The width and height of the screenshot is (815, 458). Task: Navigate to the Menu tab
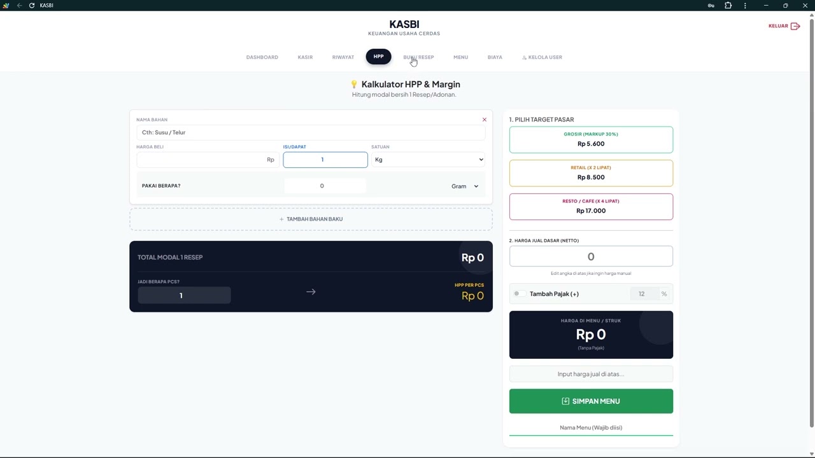coord(461,57)
